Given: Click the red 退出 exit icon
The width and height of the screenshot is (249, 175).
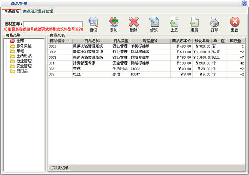Looking at the screenshot, I should (234, 23).
